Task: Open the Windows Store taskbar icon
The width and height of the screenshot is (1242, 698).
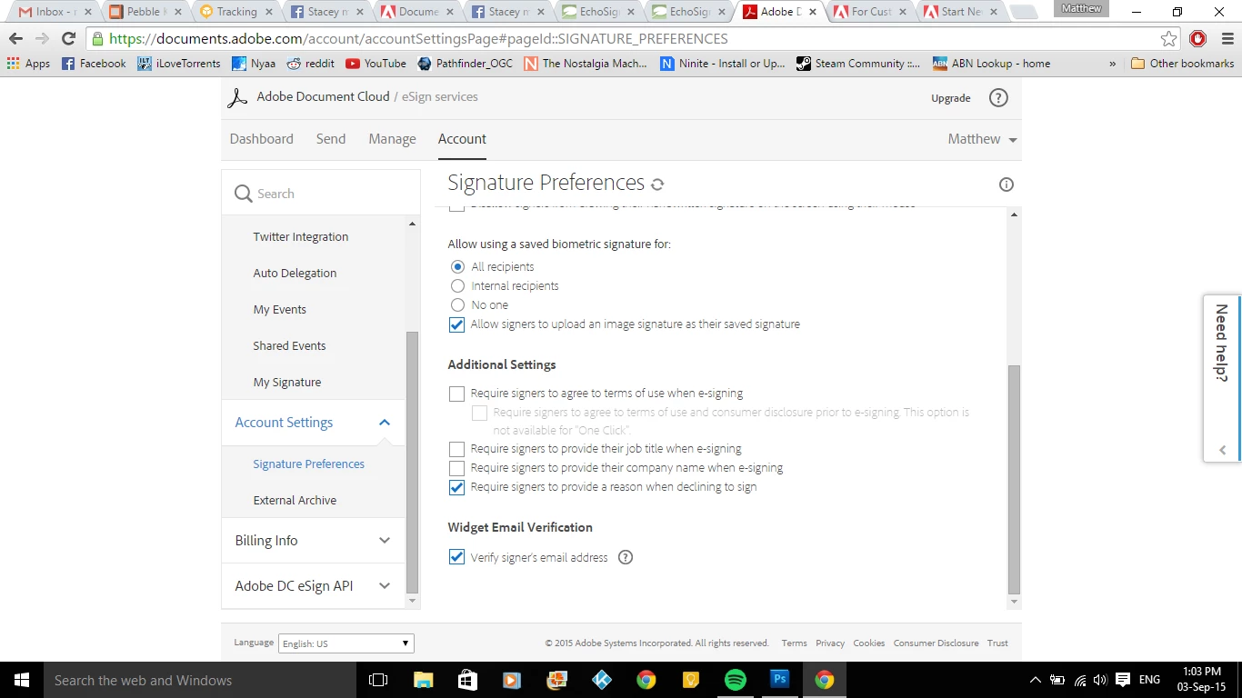Action: click(x=467, y=680)
